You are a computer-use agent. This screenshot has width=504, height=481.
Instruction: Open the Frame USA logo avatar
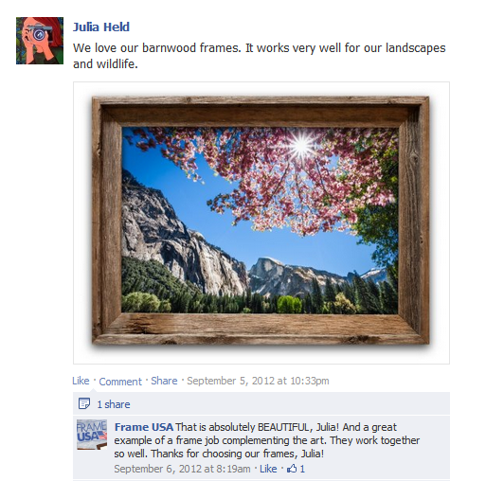[x=92, y=435]
